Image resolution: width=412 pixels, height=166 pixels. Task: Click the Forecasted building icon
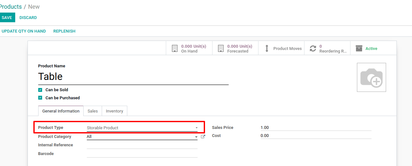pyautogui.click(x=221, y=48)
